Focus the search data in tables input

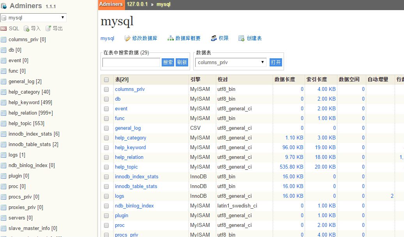(131, 62)
